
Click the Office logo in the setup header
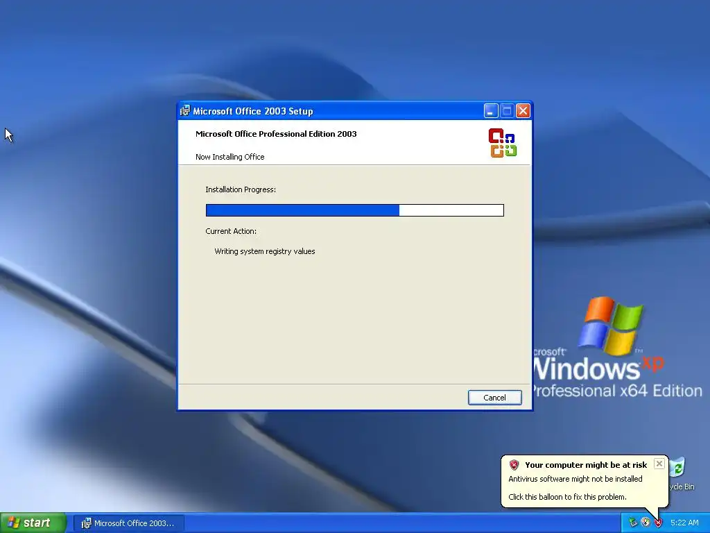coord(503,143)
